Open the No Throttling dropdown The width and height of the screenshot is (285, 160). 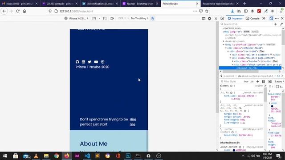pyautogui.click(x=139, y=18)
